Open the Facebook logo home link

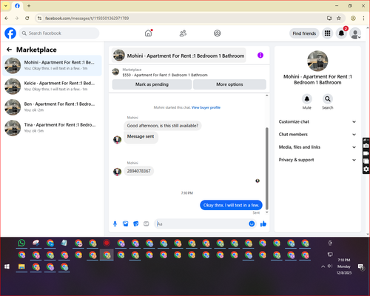(10, 33)
